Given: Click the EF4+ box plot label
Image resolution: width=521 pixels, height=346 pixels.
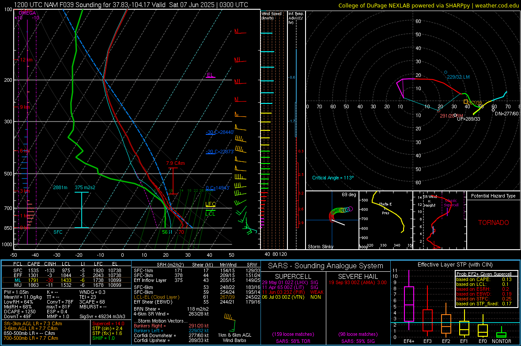Looking at the screenshot, I should (409, 341).
